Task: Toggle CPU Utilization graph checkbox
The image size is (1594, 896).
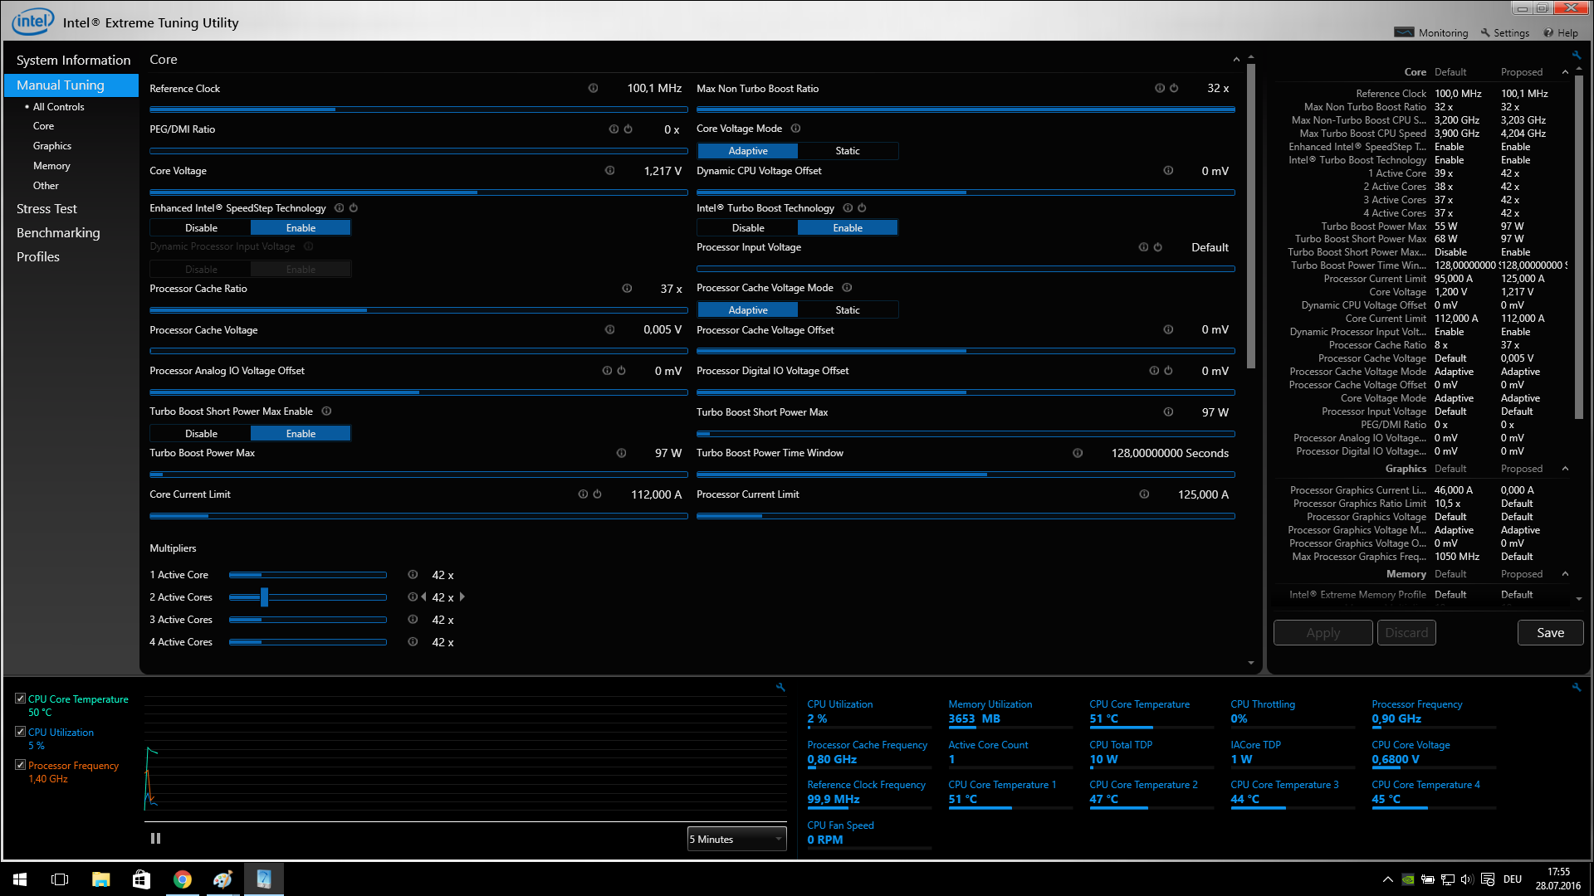Action: pyautogui.click(x=20, y=732)
